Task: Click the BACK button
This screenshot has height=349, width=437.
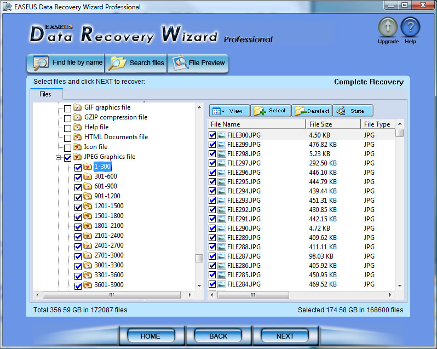Action: pos(218,336)
